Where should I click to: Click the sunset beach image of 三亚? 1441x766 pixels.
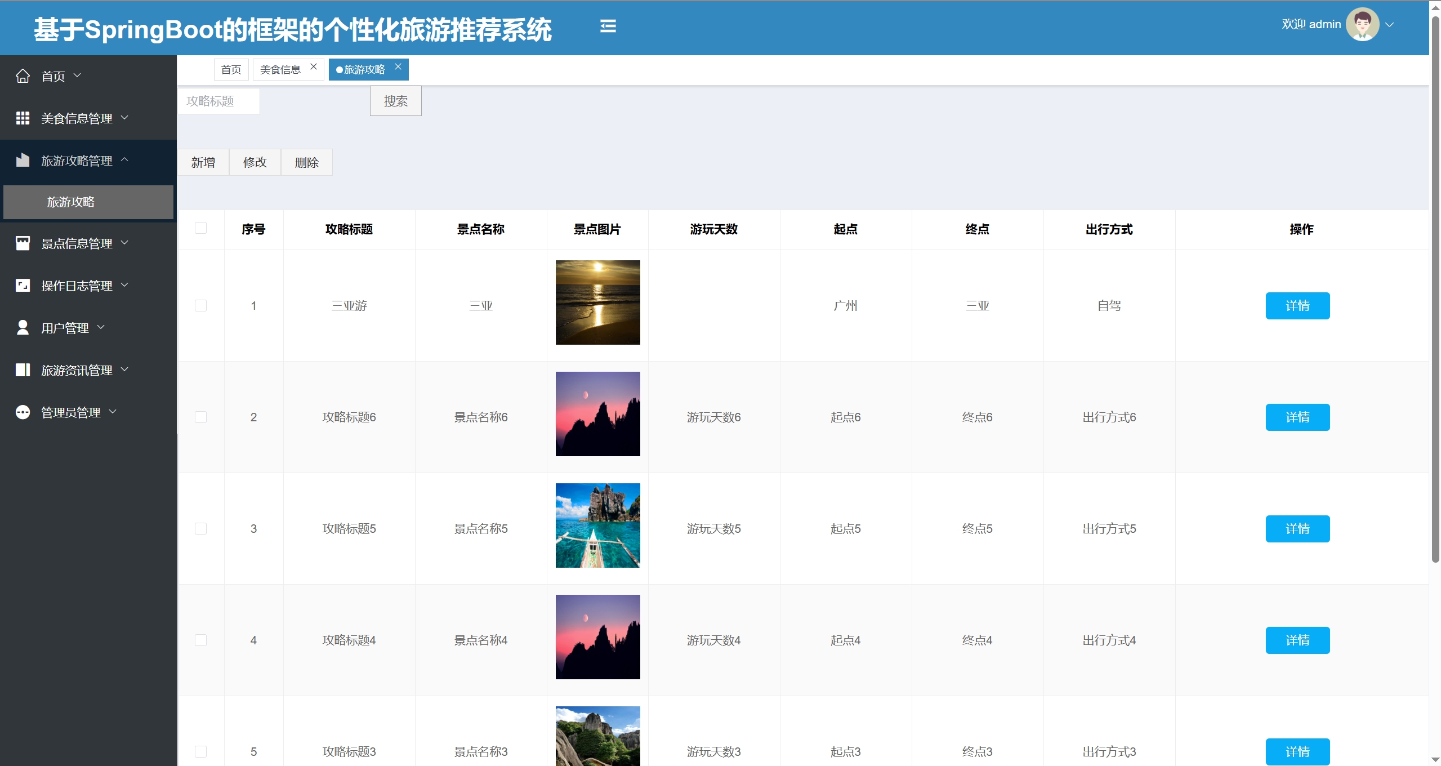pyautogui.click(x=597, y=302)
